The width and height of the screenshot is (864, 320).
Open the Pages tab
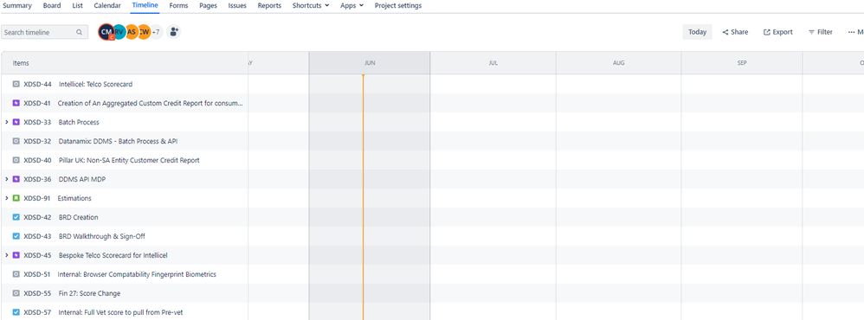point(208,5)
